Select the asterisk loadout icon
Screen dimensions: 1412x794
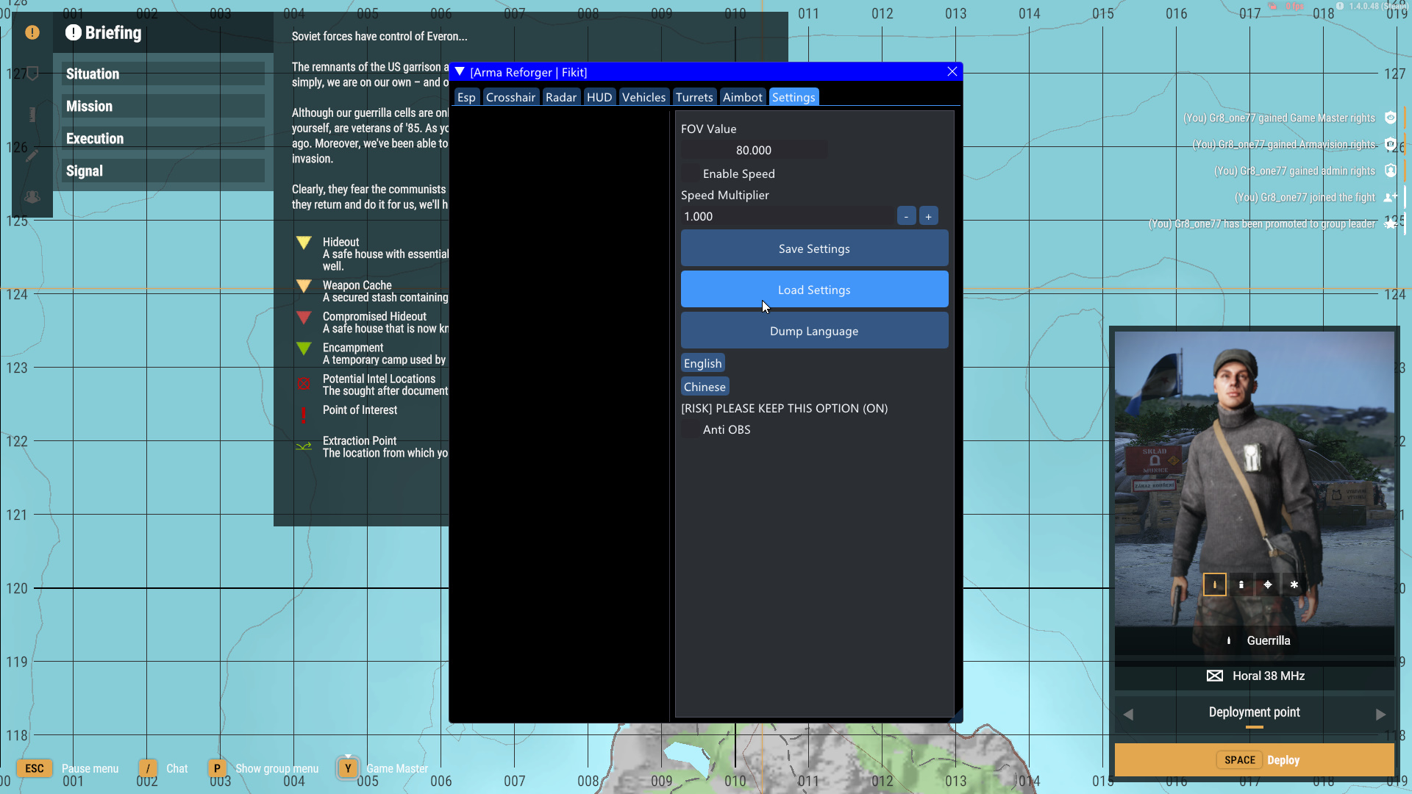point(1294,585)
